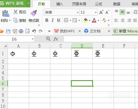Click the print preview icon

[27, 31]
